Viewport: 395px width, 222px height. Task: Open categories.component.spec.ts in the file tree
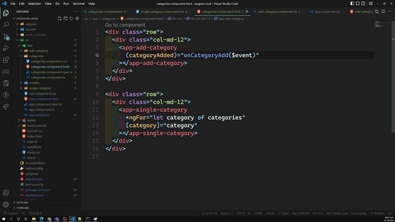coord(51,72)
